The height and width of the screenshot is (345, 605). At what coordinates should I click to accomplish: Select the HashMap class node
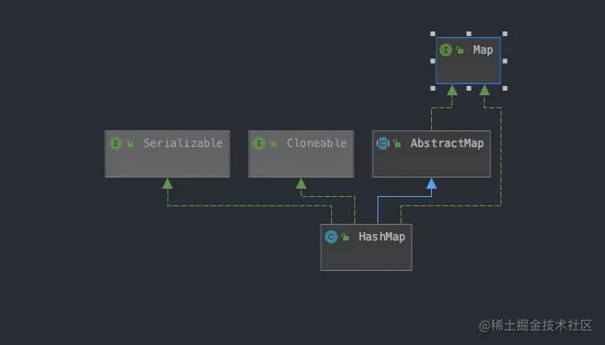click(x=366, y=247)
